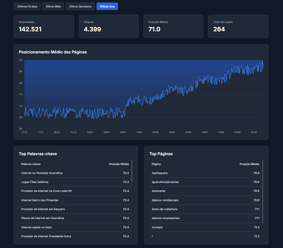Select the Últimos 15 dias filter

coord(27,6)
